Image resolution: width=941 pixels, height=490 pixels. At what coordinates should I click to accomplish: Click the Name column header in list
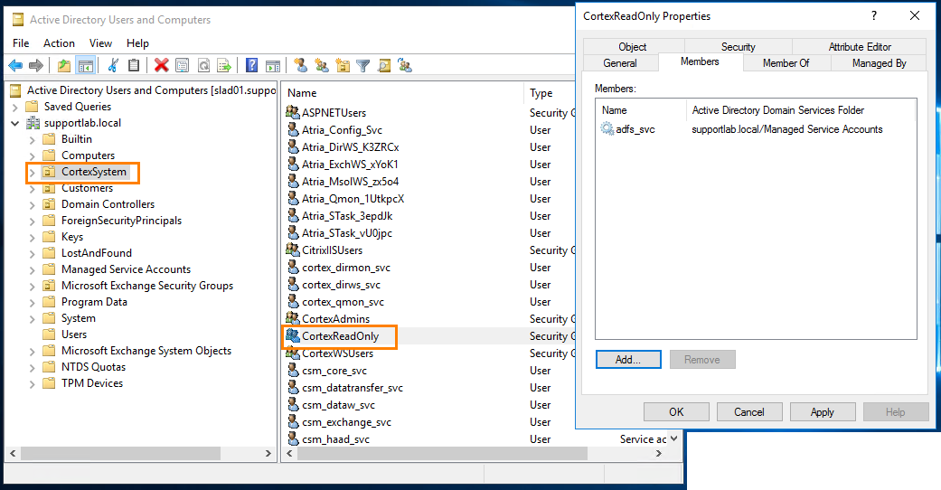303,93
